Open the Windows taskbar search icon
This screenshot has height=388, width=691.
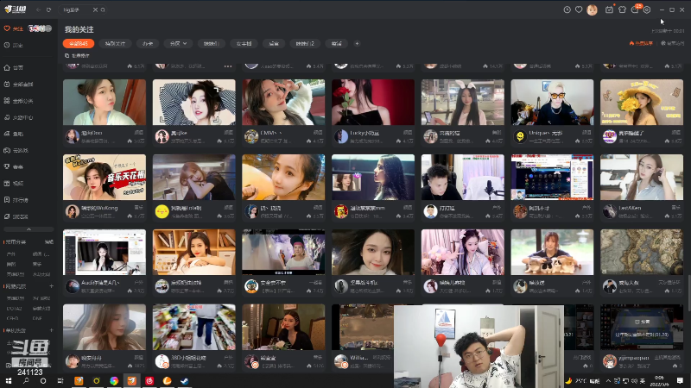pyautogui.click(x=26, y=380)
